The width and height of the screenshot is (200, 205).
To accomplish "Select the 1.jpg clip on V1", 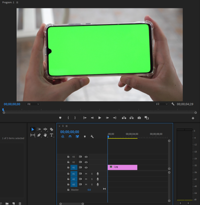I will point(122,167).
